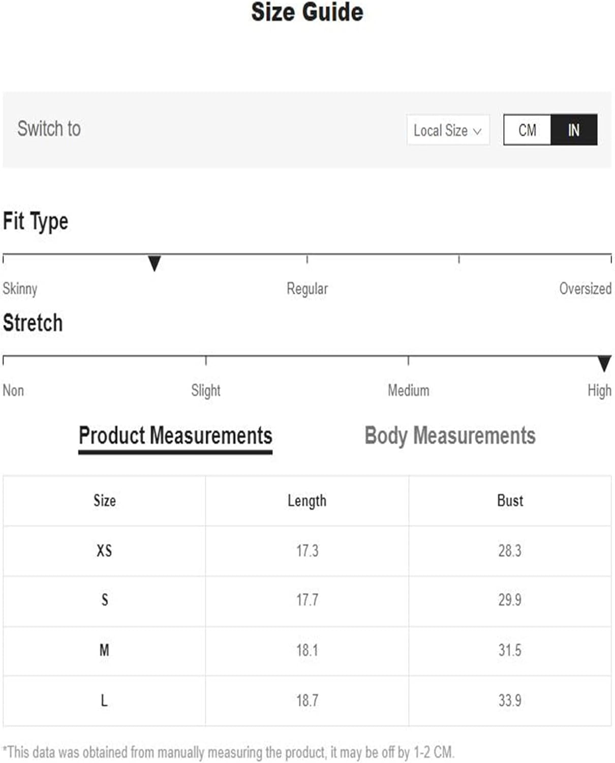The image size is (615, 763).
Task: Click the Oversized fit label
Action: 585,288
